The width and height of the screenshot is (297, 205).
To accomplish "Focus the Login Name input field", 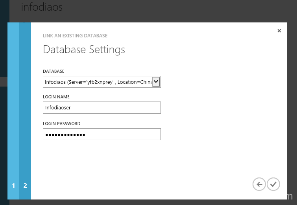I will click(x=101, y=108).
